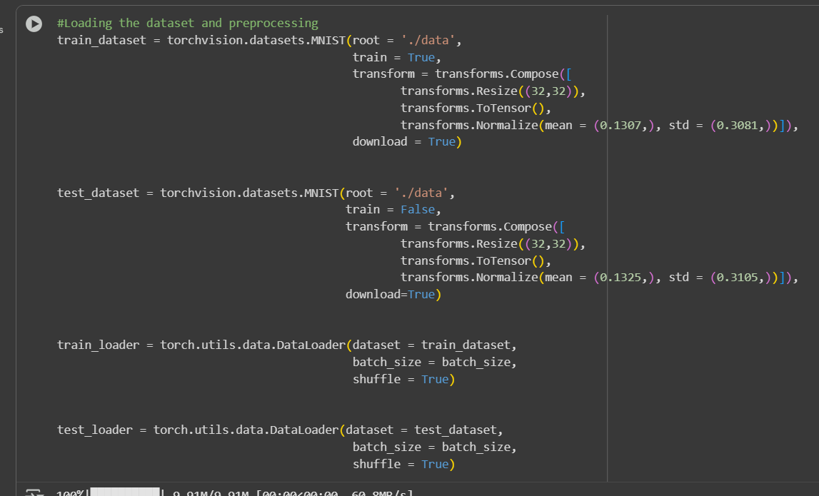Click 'shuffle = True' under train_loader

[x=401, y=379]
